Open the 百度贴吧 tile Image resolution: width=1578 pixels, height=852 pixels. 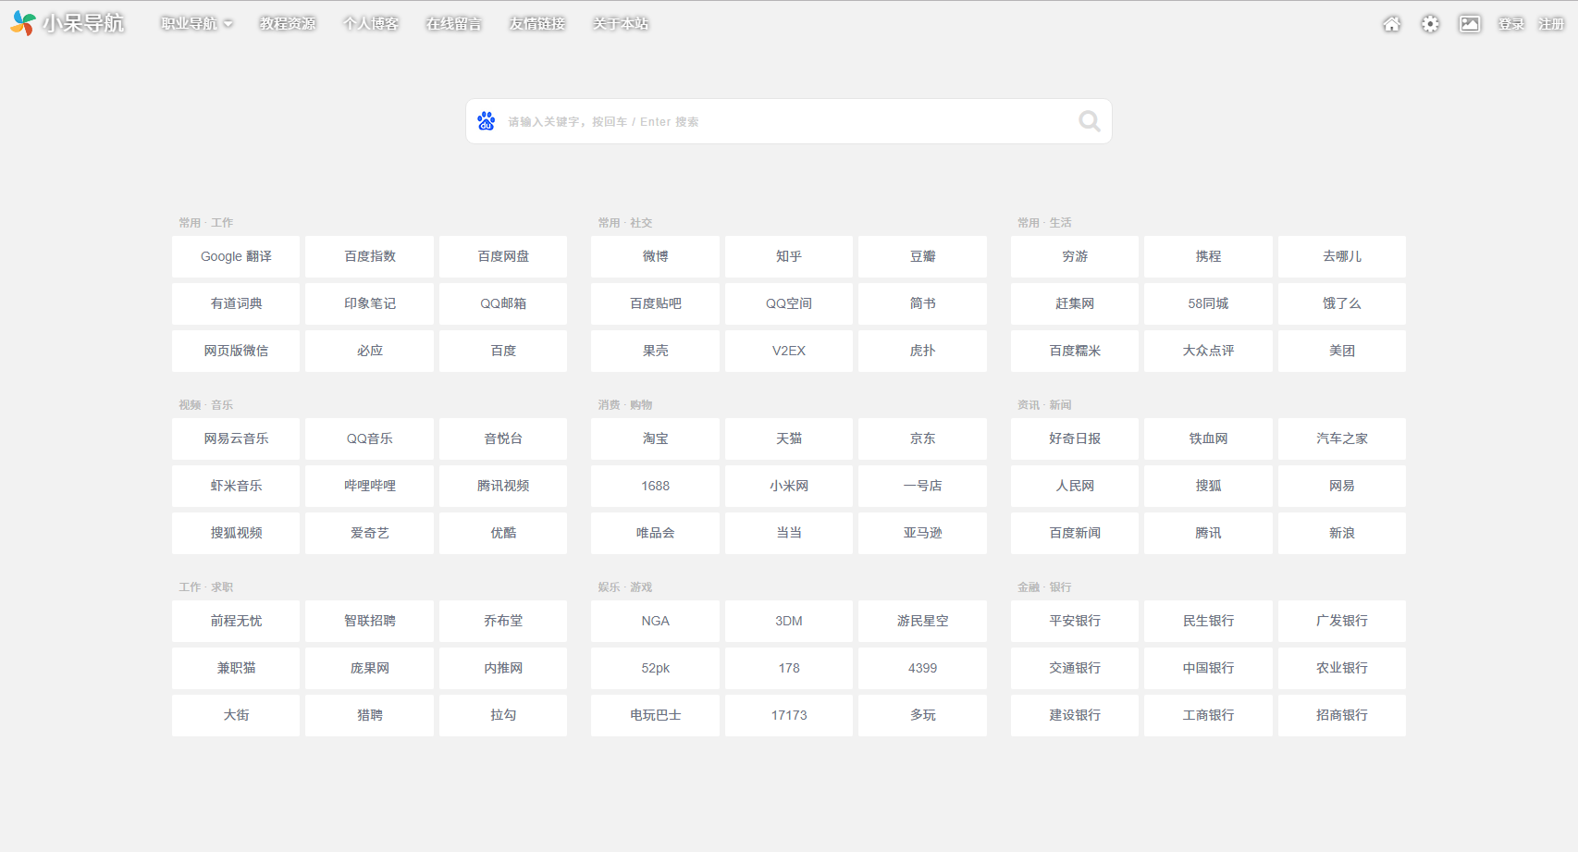pos(655,303)
